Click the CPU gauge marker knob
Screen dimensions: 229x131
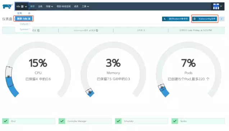(9, 76)
